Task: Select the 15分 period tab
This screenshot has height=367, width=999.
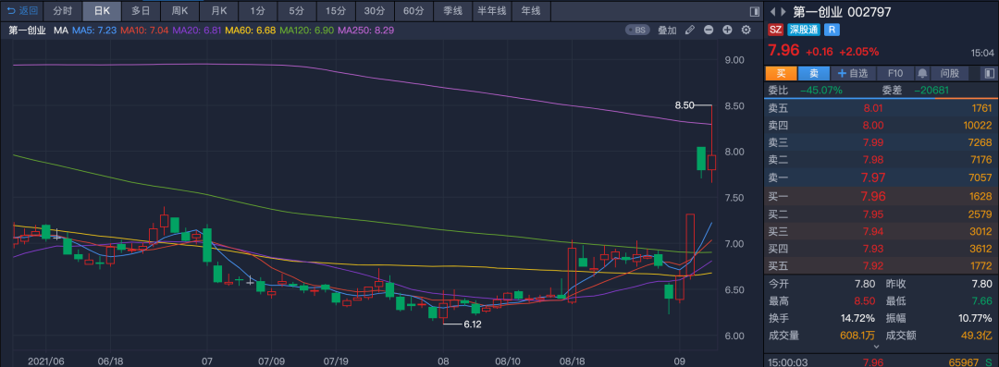Action: (x=336, y=11)
